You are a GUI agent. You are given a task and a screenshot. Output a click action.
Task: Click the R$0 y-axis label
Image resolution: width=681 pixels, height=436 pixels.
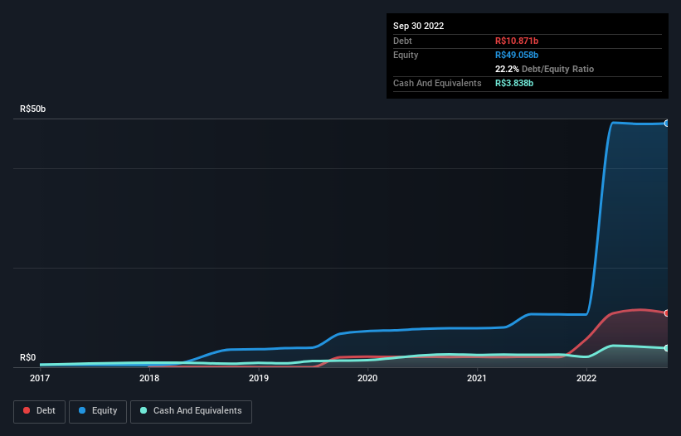pyautogui.click(x=28, y=358)
